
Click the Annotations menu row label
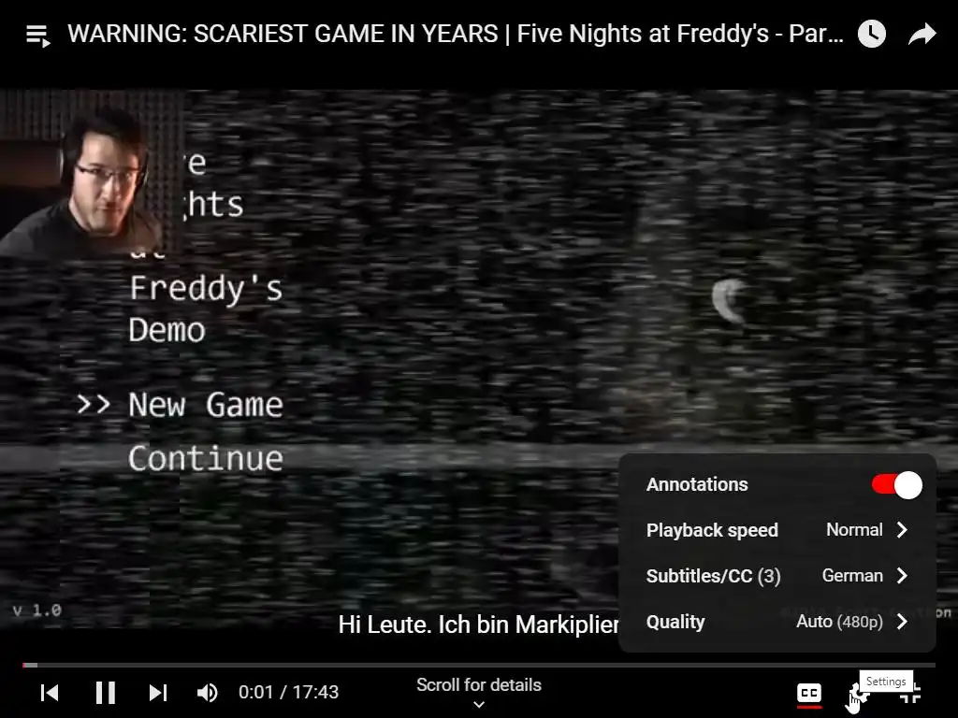click(x=697, y=485)
